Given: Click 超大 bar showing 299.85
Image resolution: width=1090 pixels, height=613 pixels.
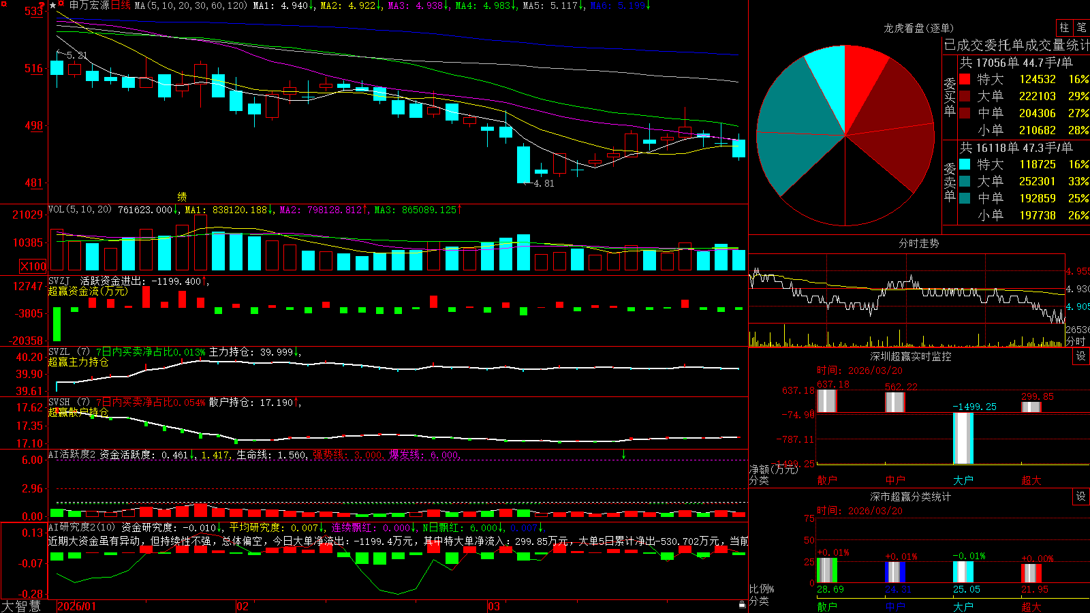Looking at the screenshot, I should tap(1031, 407).
